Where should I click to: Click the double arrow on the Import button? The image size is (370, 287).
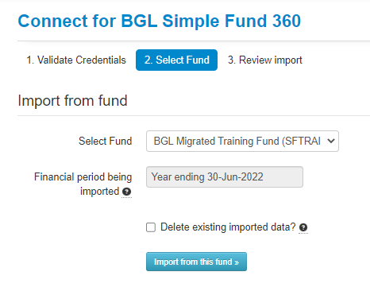237,262
